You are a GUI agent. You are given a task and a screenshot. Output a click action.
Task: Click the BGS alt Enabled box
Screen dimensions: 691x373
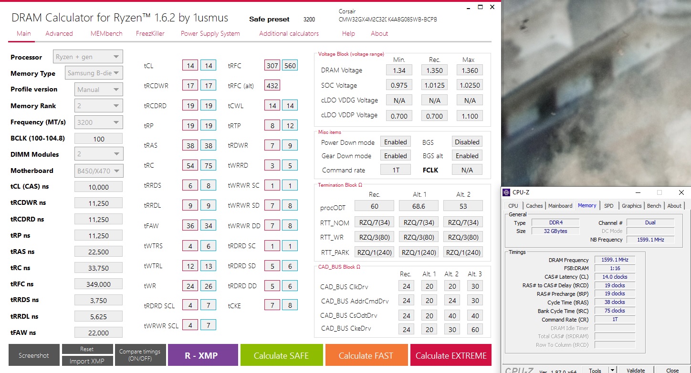pyautogui.click(x=467, y=156)
